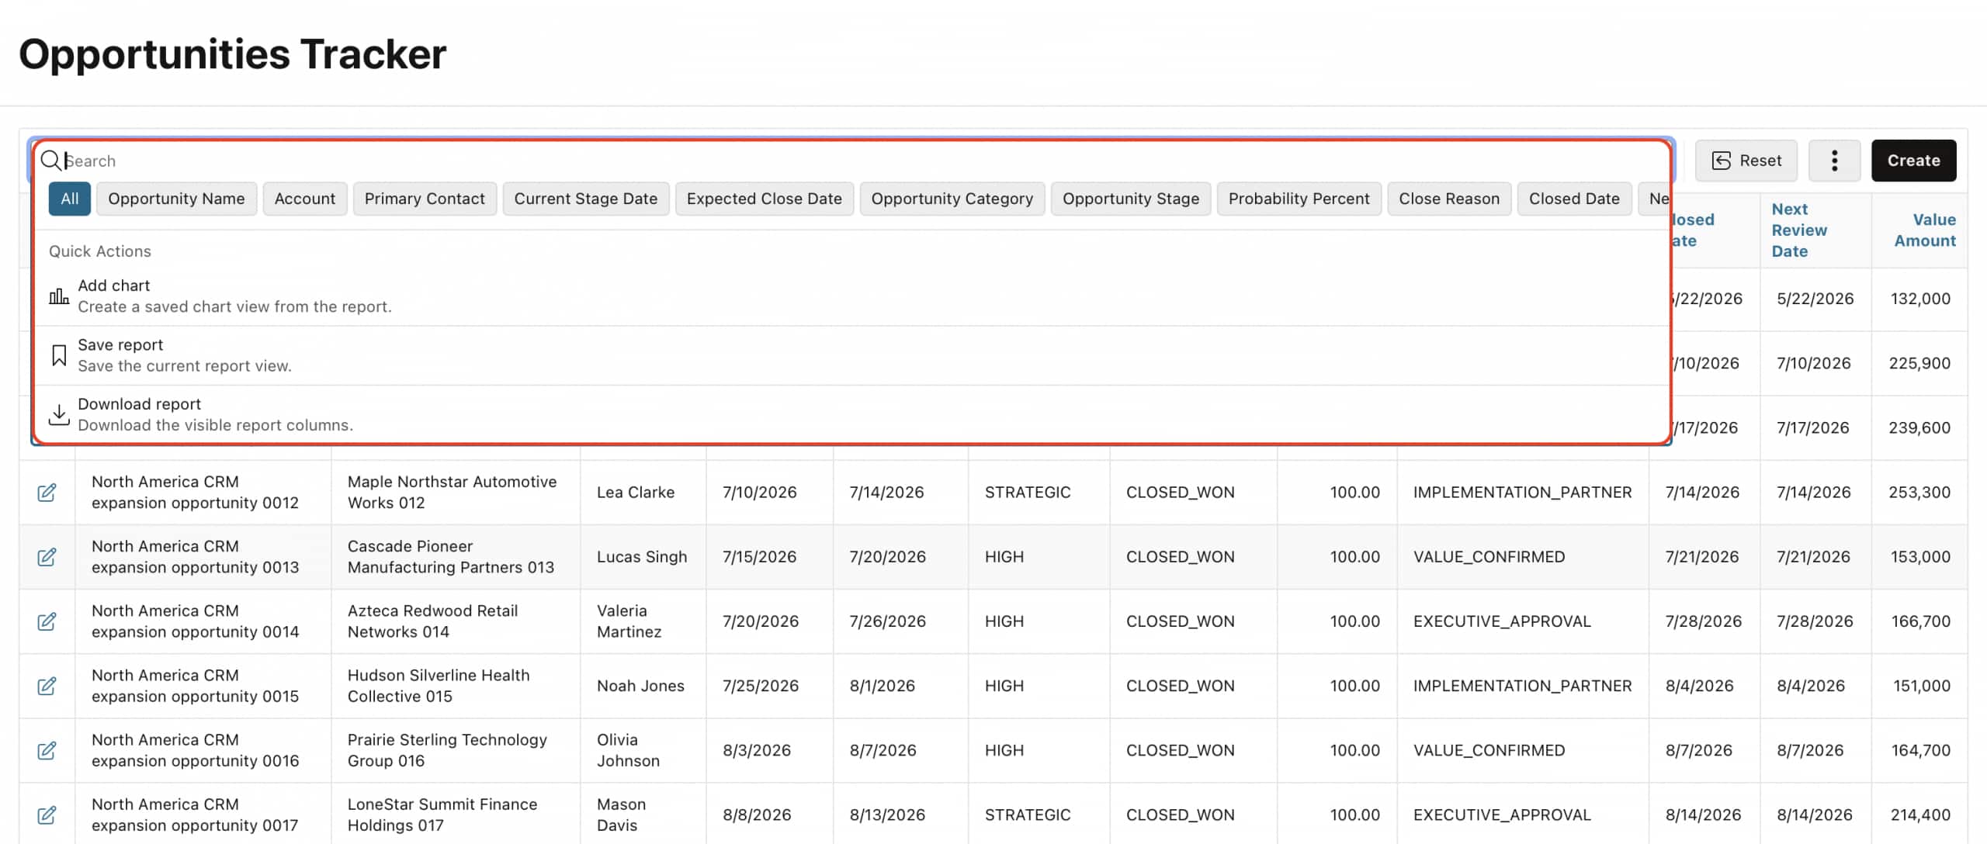Select the Opportunity Name filter chip
The width and height of the screenshot is (1987, 844).
pyautogui.click(x=176, y=199)
